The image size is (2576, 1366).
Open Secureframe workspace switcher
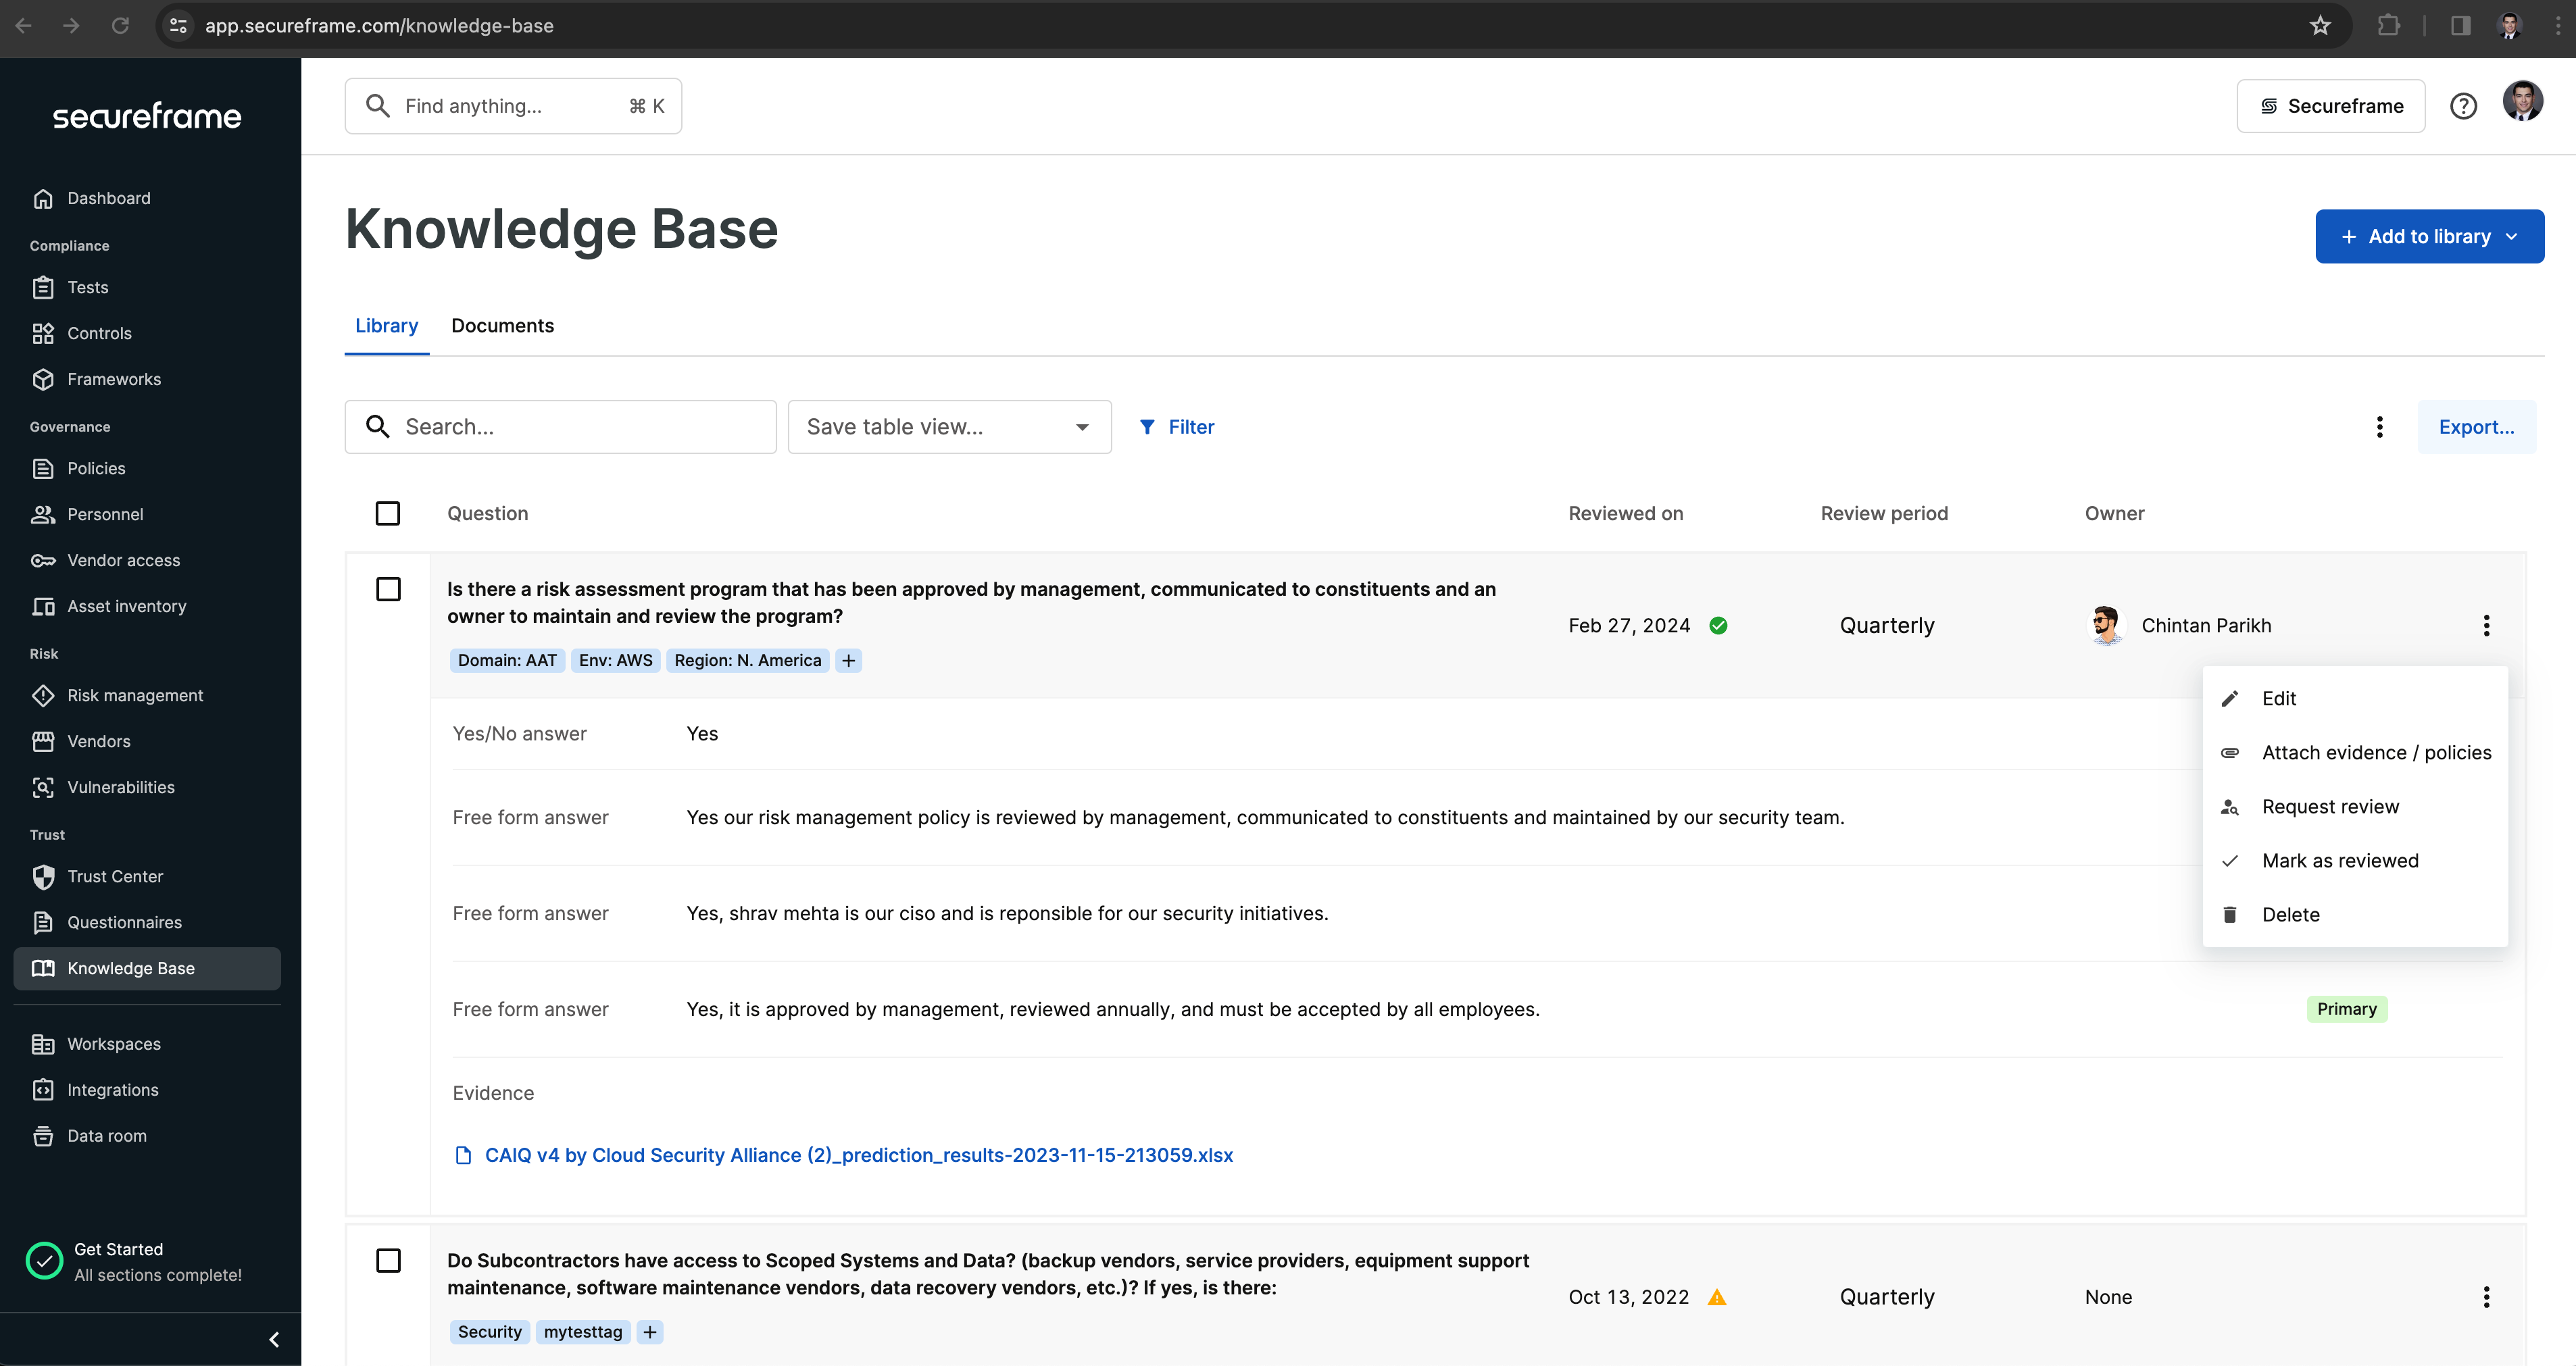2330,106
